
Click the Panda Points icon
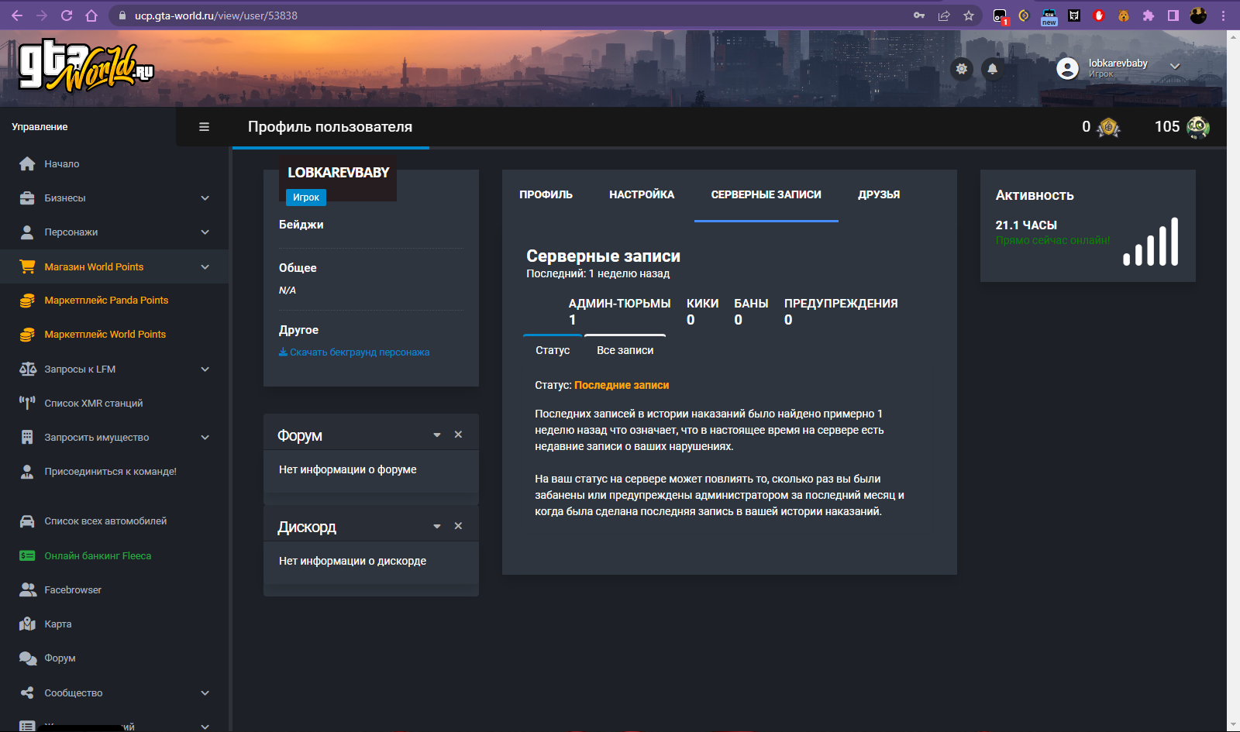(x=1197, y=127)
